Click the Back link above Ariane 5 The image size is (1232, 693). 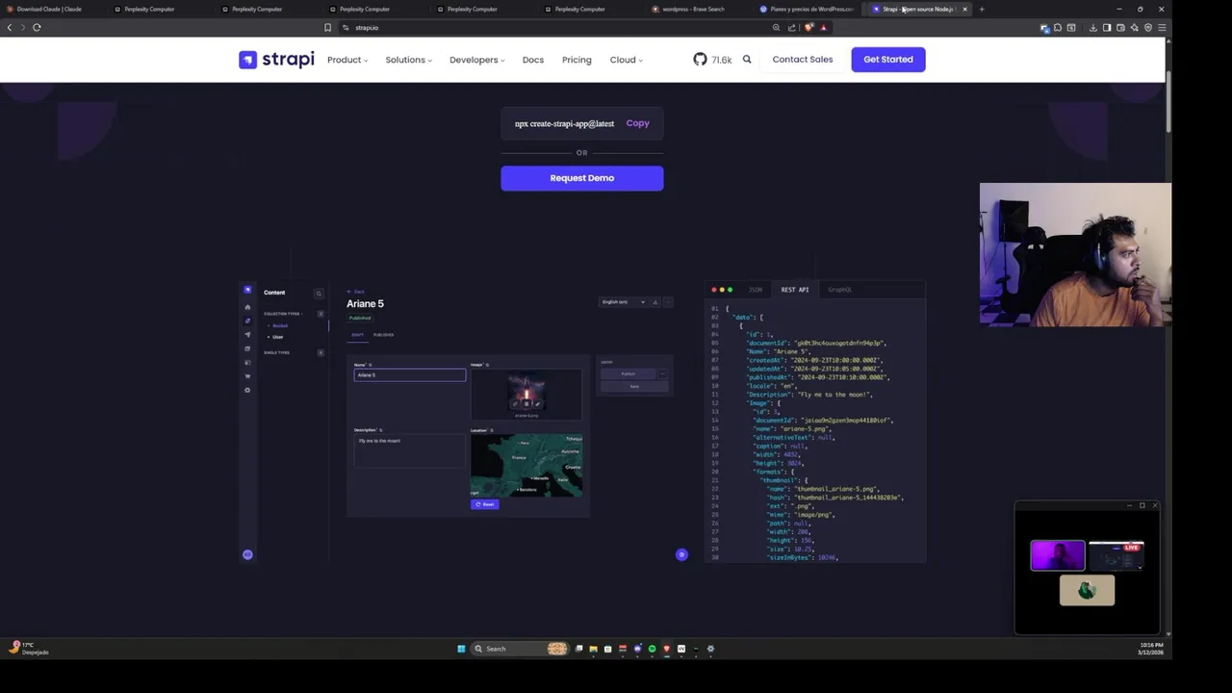coord(357,291)
